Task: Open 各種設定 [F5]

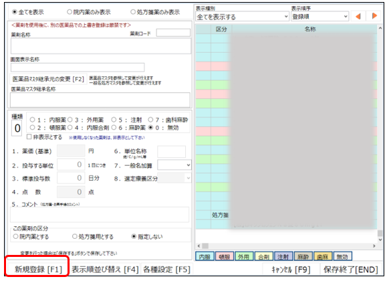Action: tap(167, 270)
